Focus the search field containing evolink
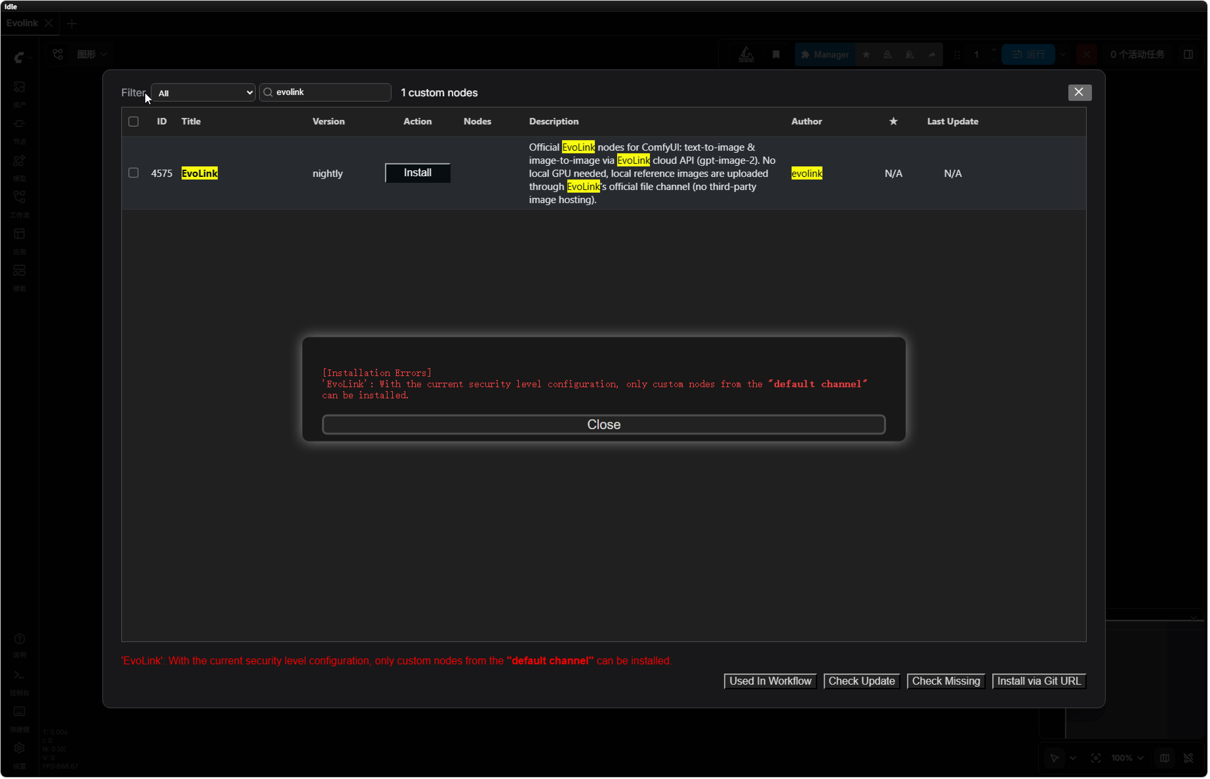Screen dimensions: 1210x779 [x=326, y=92]
